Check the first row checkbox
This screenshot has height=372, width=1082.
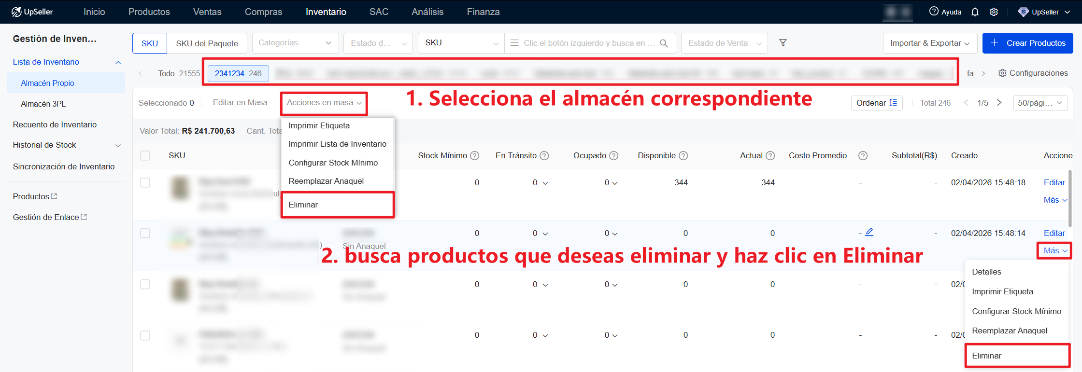(x=145, y=183)
